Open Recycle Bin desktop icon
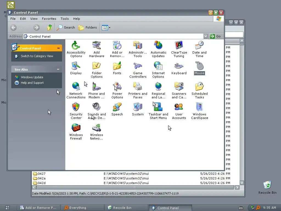 pos(267,187)
